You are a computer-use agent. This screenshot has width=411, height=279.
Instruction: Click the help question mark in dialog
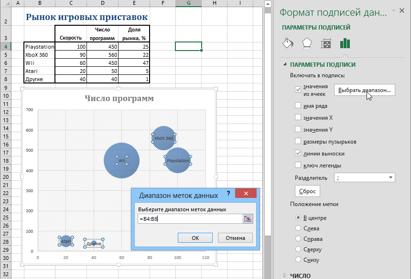point(228,193)
